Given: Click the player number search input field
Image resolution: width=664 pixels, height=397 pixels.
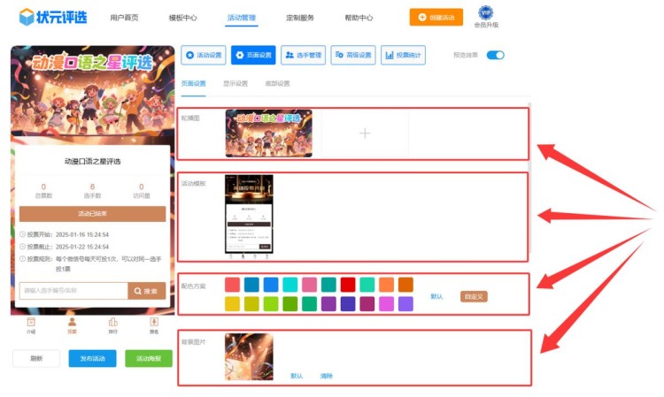Looking at the screenshot, I should (73, 291).
